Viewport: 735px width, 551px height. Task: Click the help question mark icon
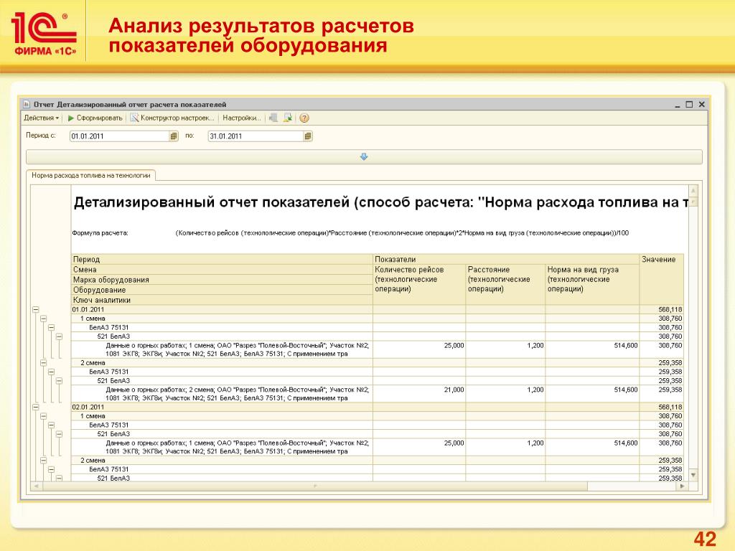click(304, 118)
